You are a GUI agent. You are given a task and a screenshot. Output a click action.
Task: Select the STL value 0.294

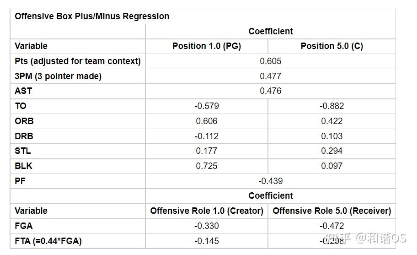coord(331,151)
